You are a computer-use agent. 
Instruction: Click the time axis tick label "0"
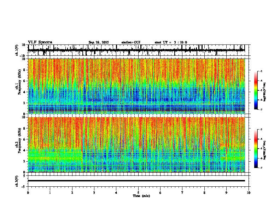28,193
